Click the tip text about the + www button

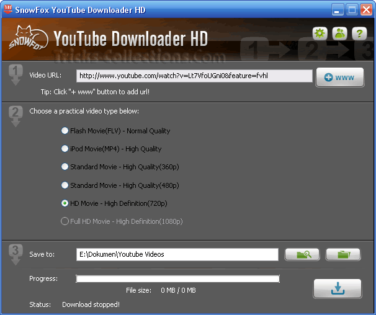click(95, 92)
